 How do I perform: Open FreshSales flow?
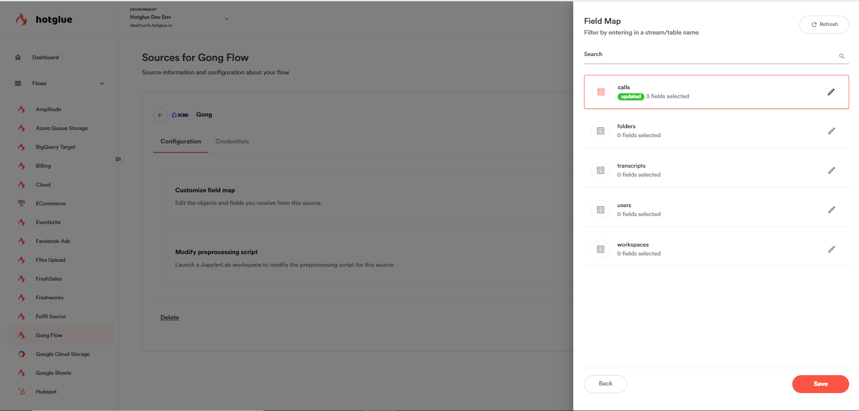tap(49, 279)
